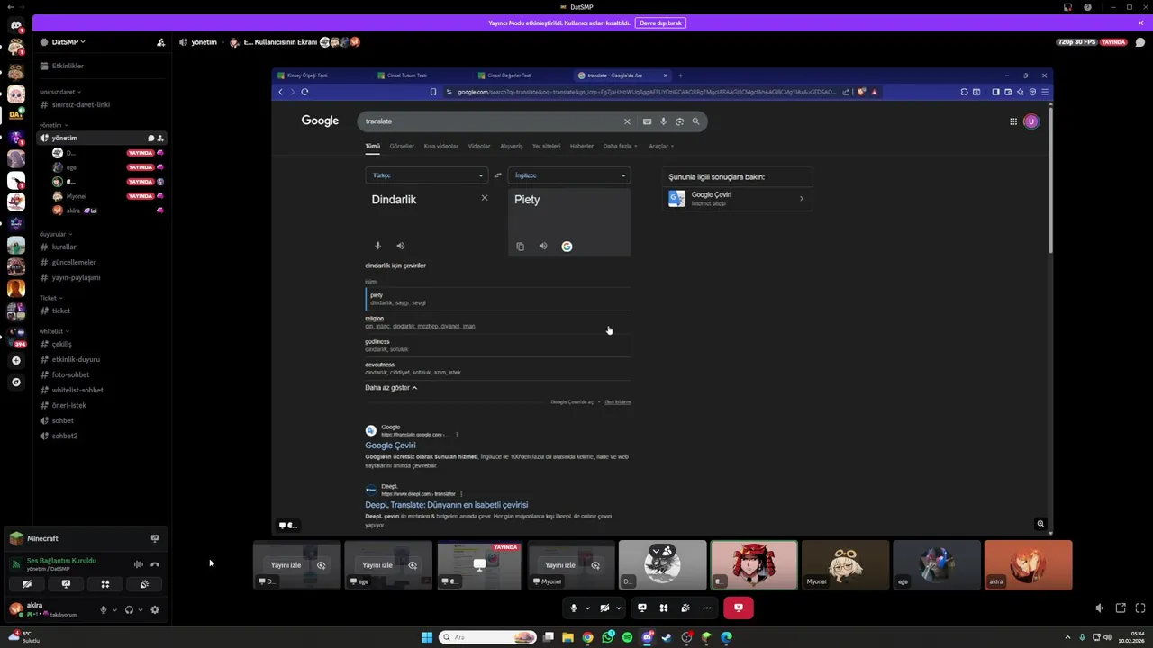Click Add a Server plus icon
Screen dimensions: 1153x648
[16, 360]
